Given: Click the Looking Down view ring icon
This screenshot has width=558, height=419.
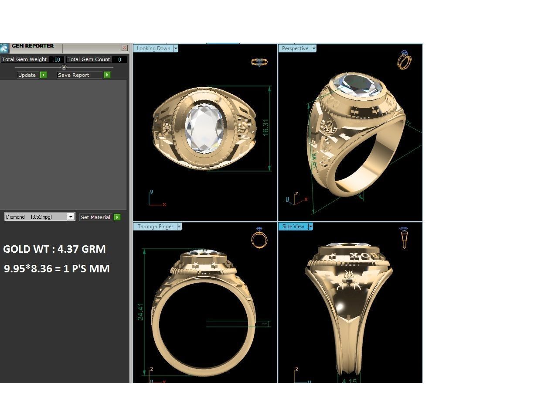Looking at the screenshot, I should coord(259,62).
